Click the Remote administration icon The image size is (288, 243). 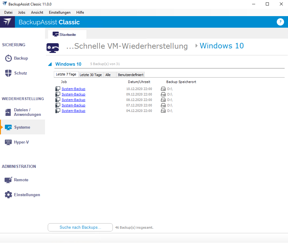coord(9,180)
